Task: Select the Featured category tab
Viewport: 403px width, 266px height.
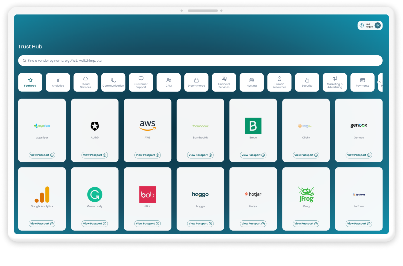Action: click(x=30, y=82)
